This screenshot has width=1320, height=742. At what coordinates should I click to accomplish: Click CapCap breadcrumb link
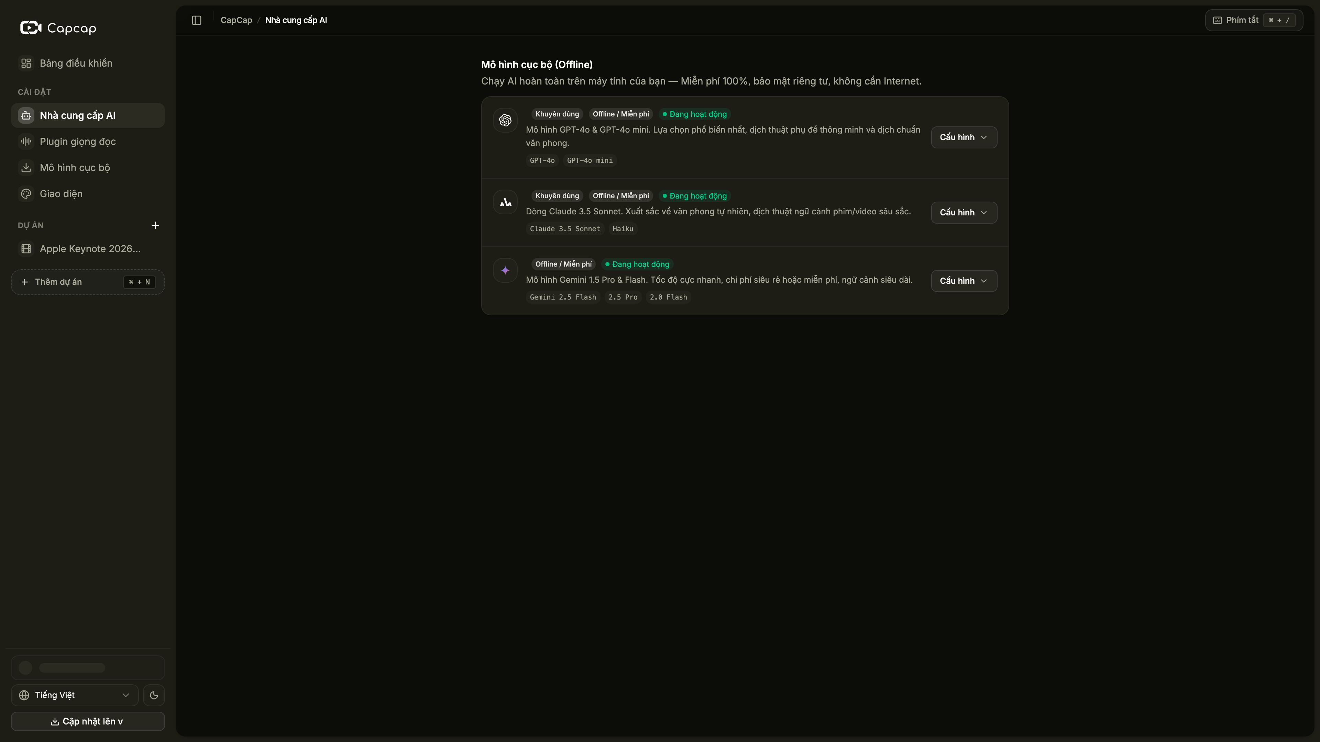(236, 20)
